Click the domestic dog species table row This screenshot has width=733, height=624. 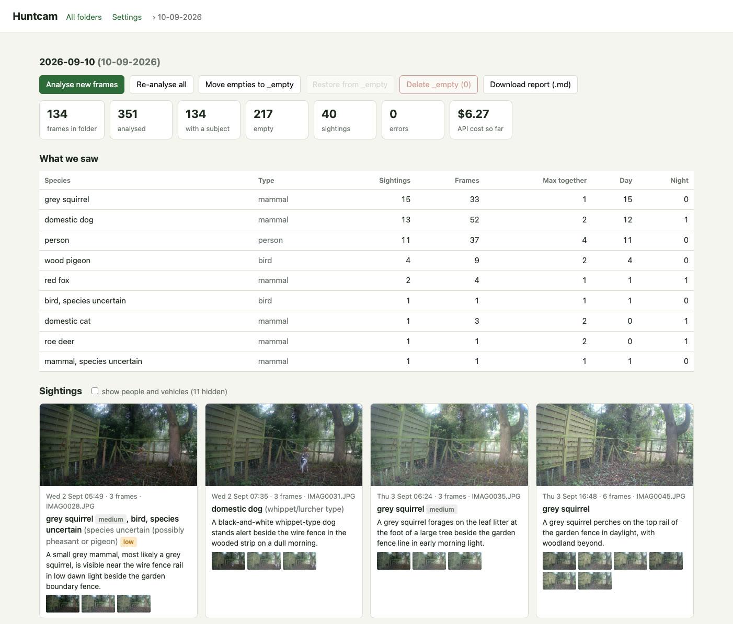(x=366, y=220)
